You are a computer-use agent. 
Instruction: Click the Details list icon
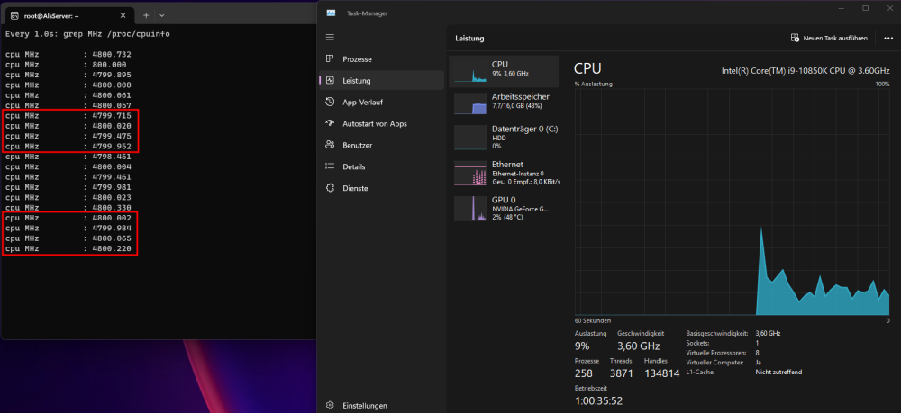(330, 166)
